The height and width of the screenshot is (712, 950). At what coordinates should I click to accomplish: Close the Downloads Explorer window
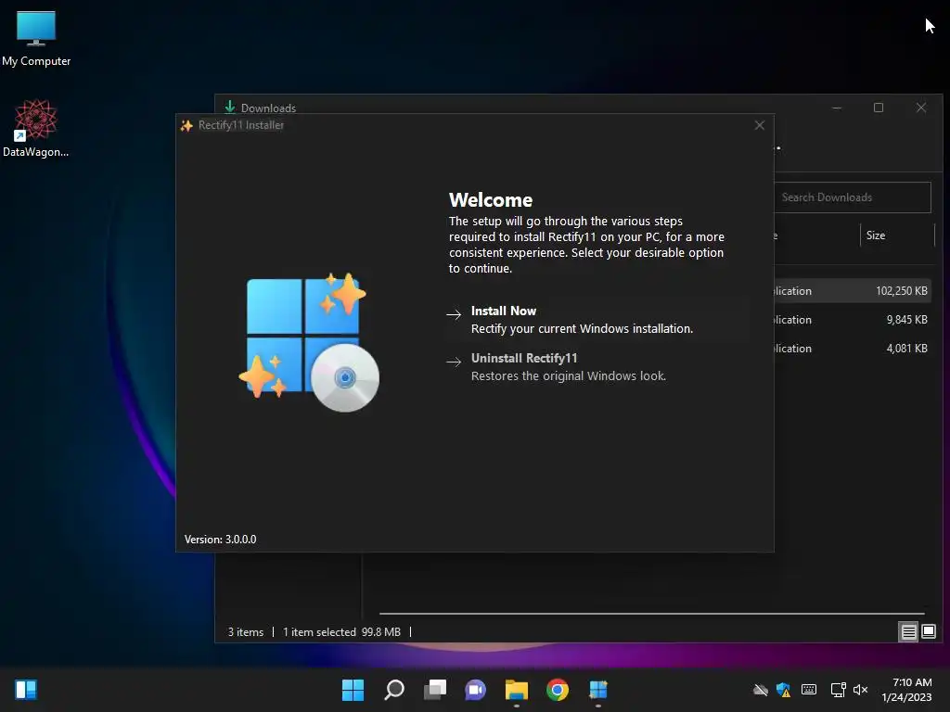pos(921,108)
